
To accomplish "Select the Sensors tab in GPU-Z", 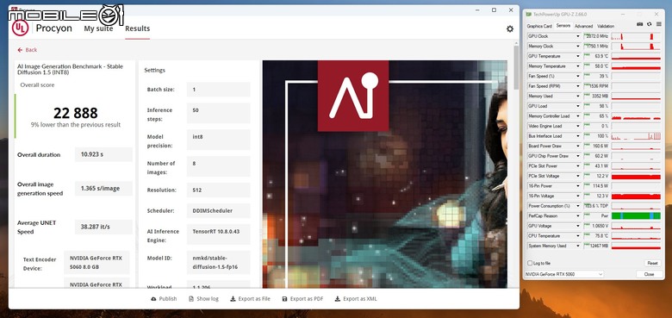I will (x=563, y=26).
